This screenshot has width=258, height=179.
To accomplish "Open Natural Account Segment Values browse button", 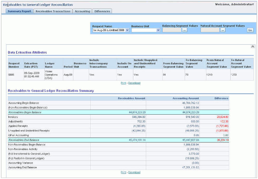I will pos(223,30).
